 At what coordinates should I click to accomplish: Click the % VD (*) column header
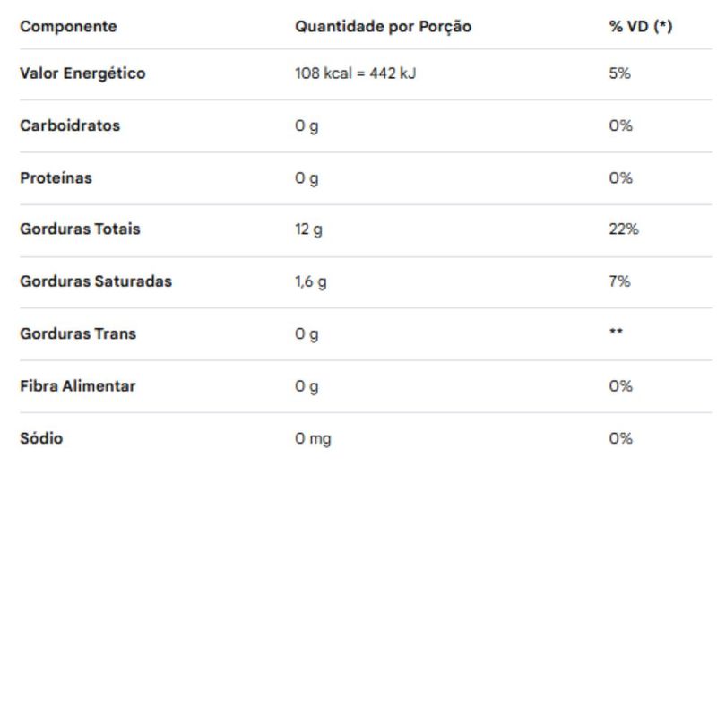coord(641,26)
